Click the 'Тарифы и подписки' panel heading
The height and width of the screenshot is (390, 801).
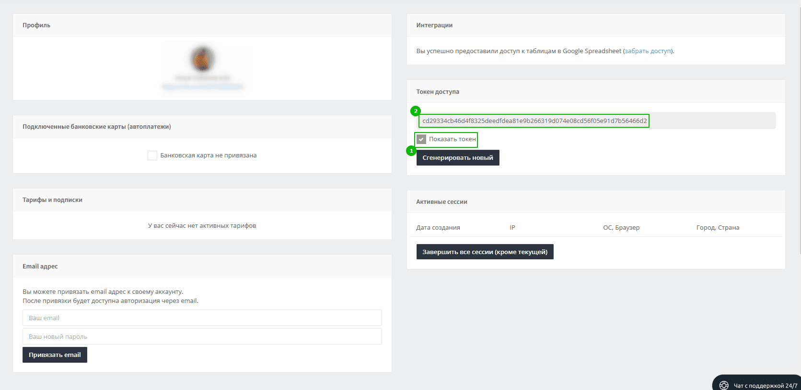click(x=52, y=200)
